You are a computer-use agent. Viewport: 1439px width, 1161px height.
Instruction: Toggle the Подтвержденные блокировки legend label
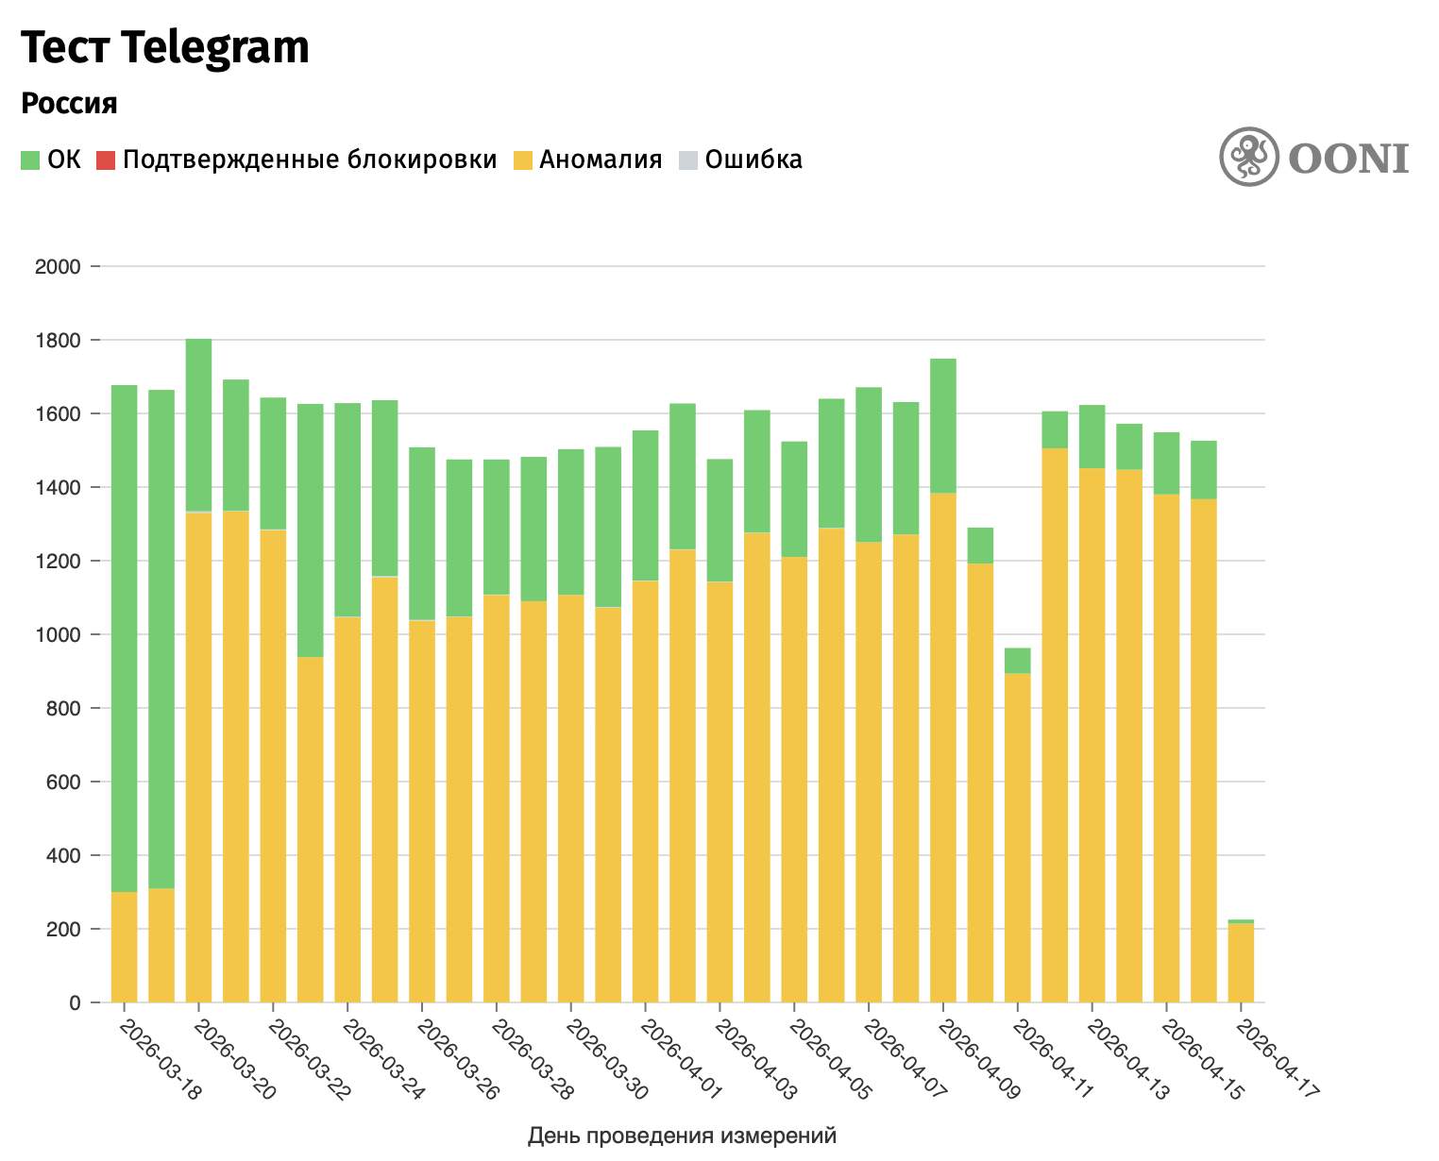(x=309, y=160)
